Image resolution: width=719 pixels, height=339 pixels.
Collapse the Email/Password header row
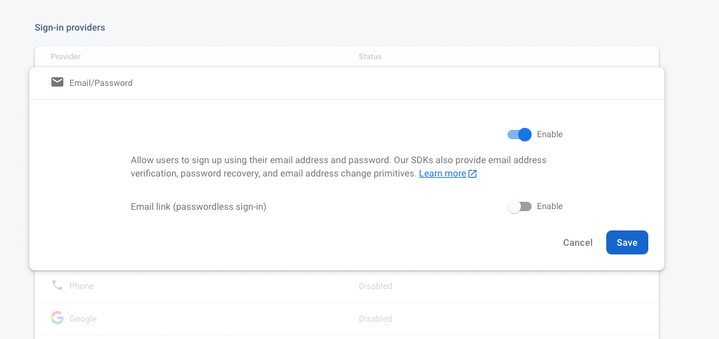click(x=347, y=83)
